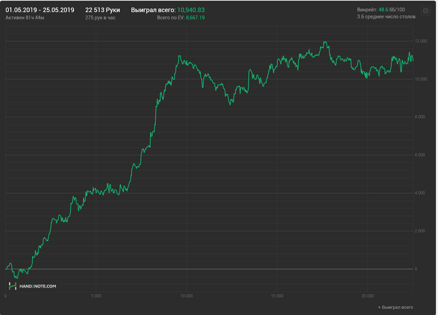
Task: Click the total won value 10,940.83
Action: [191, 10]
